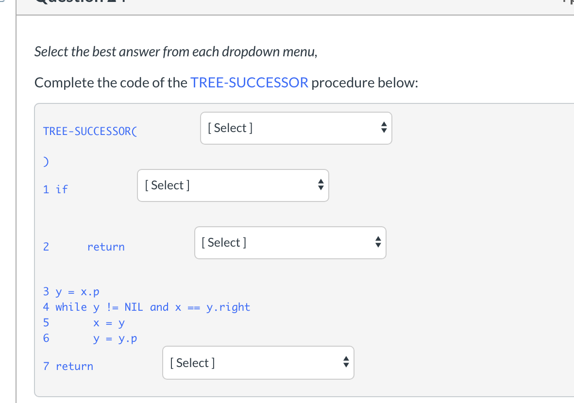Click the line 4 while loop statement
574x403 pixels.
[147, 307]
